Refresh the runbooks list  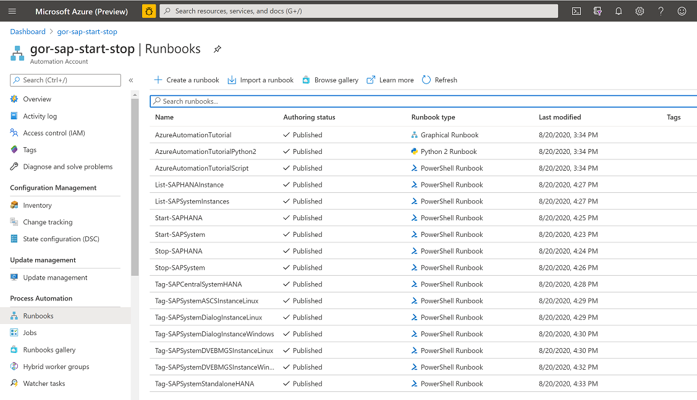pyautogui.click(x=439, y=80)
